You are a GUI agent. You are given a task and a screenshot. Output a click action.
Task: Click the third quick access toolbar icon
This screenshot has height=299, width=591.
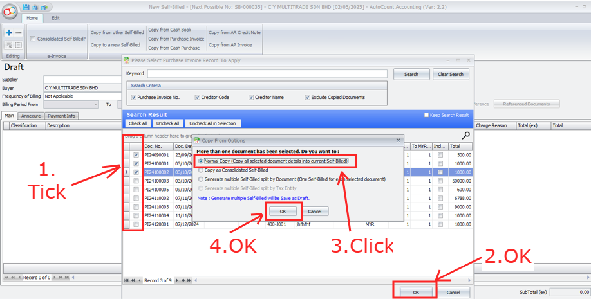coord(44,6)
